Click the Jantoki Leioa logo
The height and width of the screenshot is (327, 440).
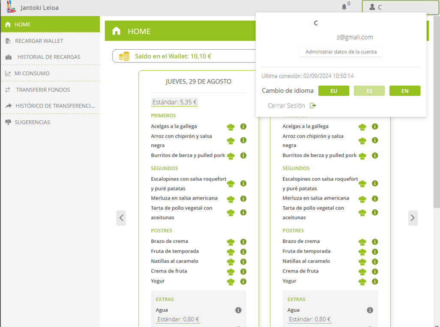pos(12,7)
